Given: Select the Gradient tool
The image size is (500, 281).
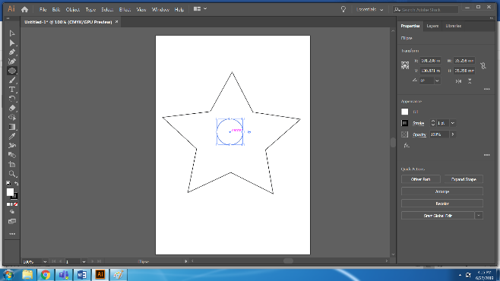Looking at the screenshot, I should (12, 127).
